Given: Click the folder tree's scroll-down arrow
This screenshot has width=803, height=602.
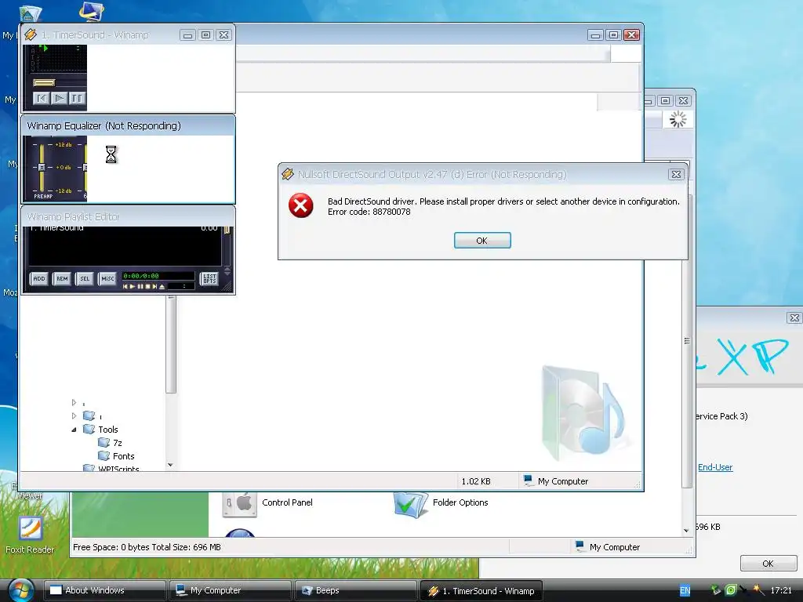Looking at the screenshot, I should point(170,466).
